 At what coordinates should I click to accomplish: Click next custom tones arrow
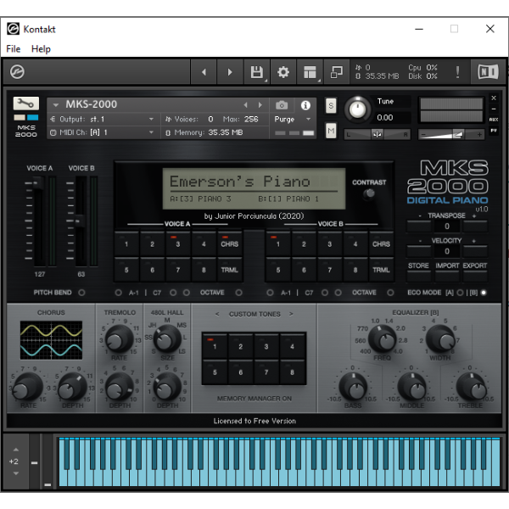click(x=291, y=314)
